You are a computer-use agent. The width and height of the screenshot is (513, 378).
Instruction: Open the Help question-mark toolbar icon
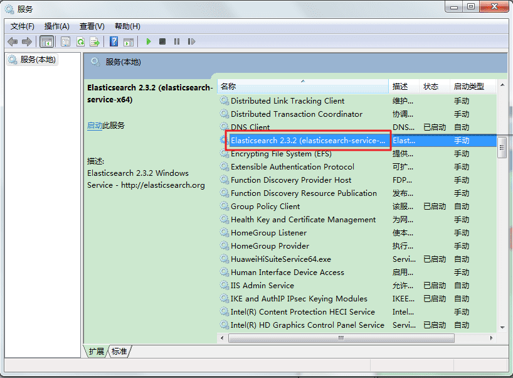[114, 41]
